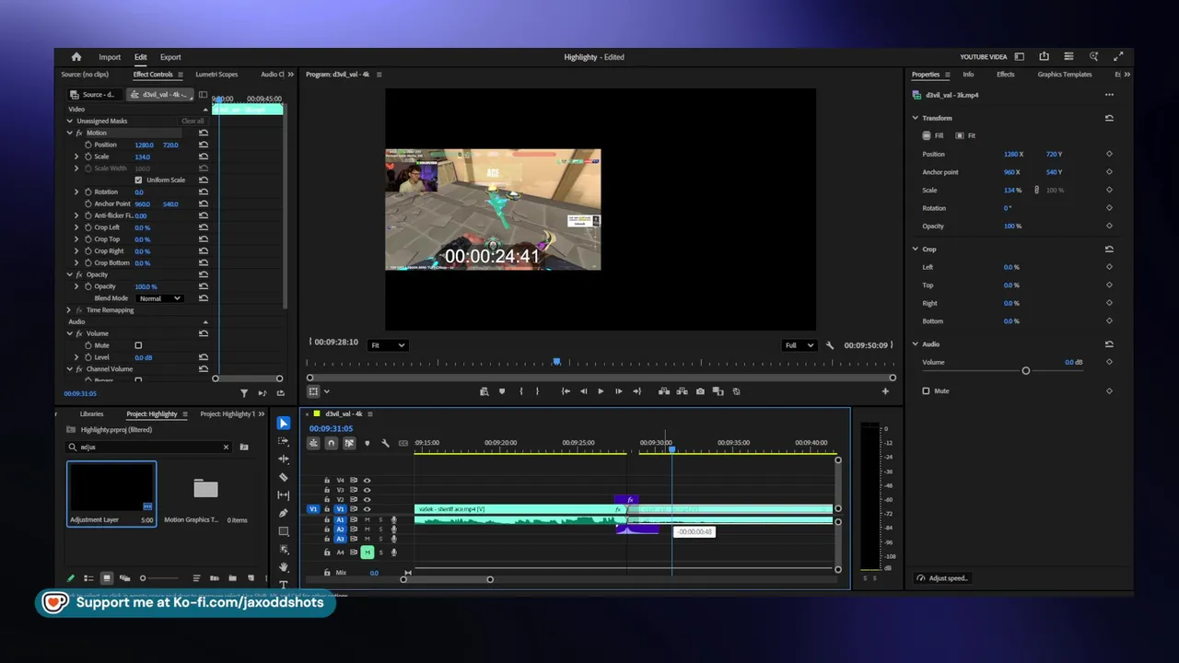Toggle Snap in Timeline magnet button
This screenshot has height=663, width=1179.
point(331,443)
